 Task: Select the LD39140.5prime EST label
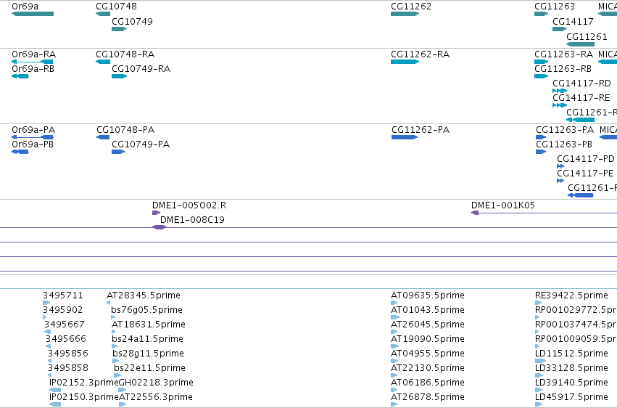tap(572, 383)
